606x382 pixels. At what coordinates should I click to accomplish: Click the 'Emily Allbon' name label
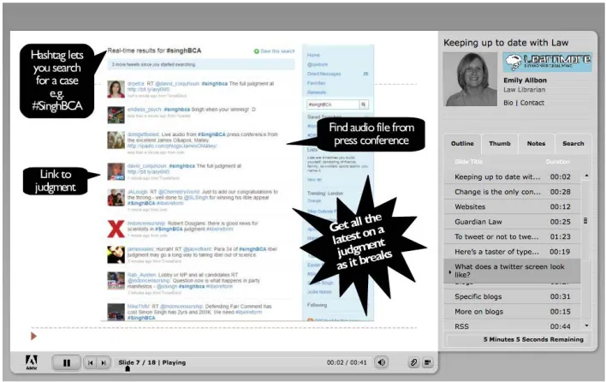[525, 81]
